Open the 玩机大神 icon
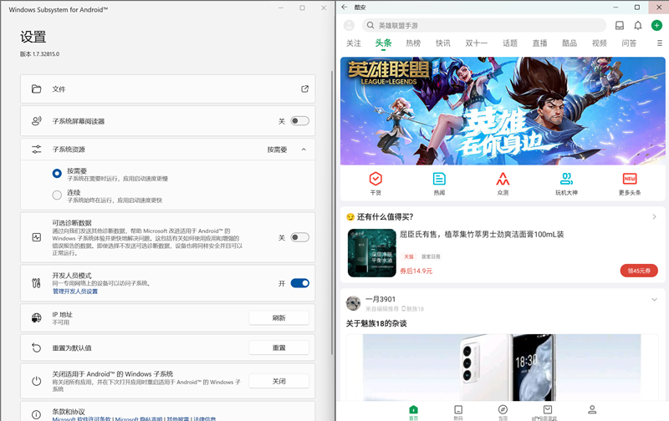 [566, 180]
